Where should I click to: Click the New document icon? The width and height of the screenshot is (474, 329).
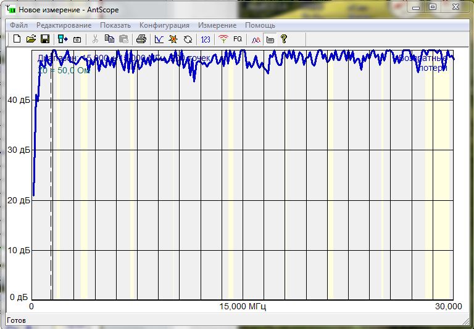click(x=17, y=39)
